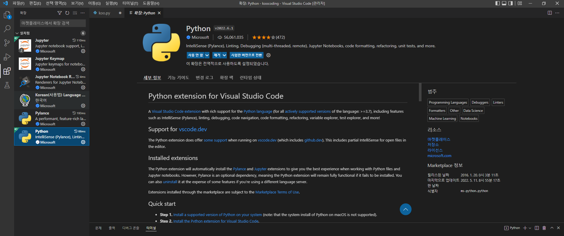Click the filter extensions funnel icon
This screenshot has height=236, width=564.
[60, 13]
